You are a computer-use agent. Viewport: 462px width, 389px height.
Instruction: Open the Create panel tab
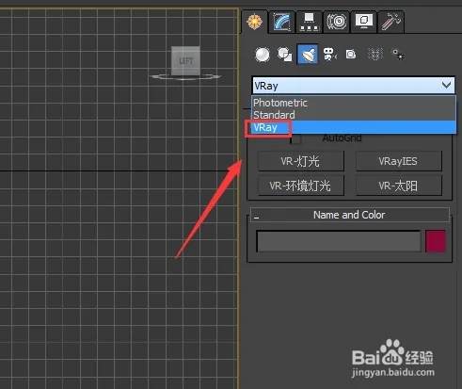pyautogui.click(x=255, y=22)
